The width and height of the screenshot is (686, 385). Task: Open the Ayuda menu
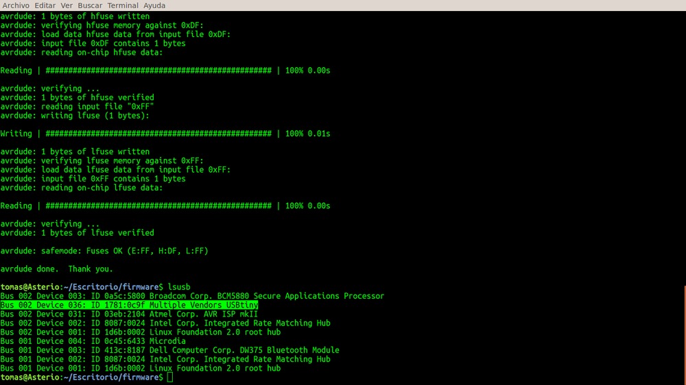pyautogui.click(x=154, y=5)
